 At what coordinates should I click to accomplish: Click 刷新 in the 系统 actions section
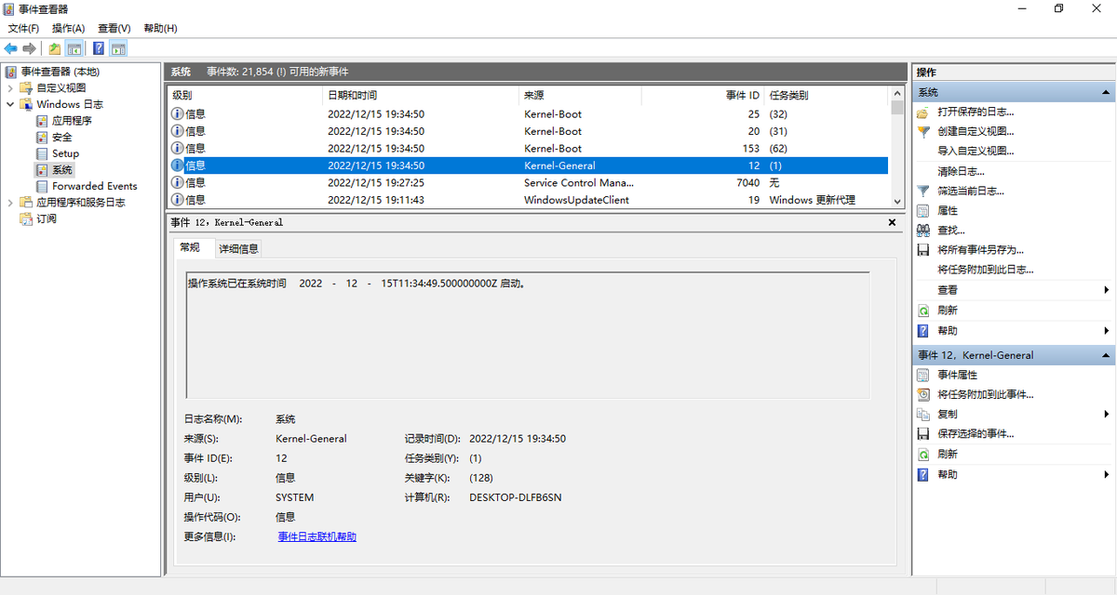point(948,311)
